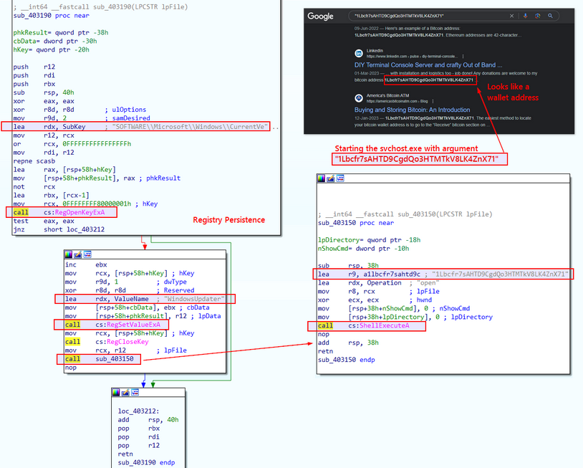Click the LinkedIn favicon in search results
The image size is (583, 468).
359,53
